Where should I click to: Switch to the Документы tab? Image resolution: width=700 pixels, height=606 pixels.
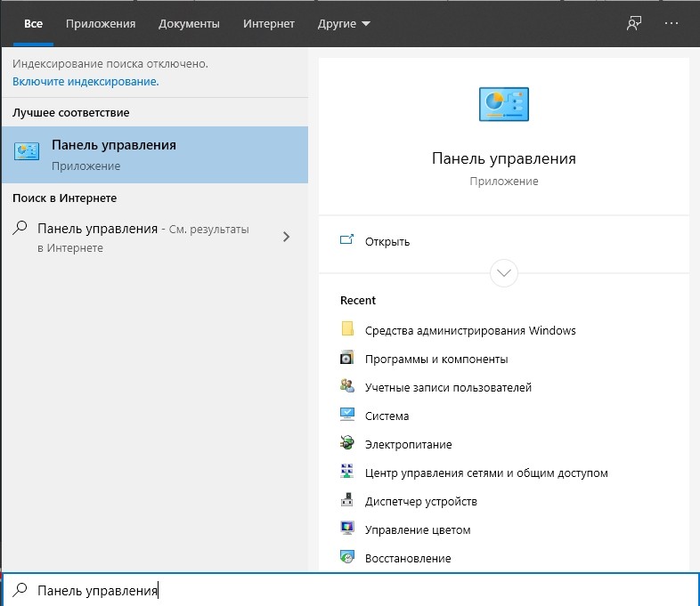pyautogui.click(x=189, y=24)
